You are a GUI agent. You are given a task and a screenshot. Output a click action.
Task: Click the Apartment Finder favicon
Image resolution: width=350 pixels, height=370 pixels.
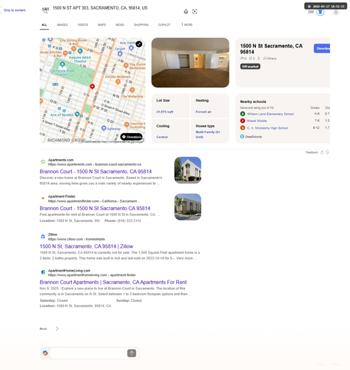(43, 198)
